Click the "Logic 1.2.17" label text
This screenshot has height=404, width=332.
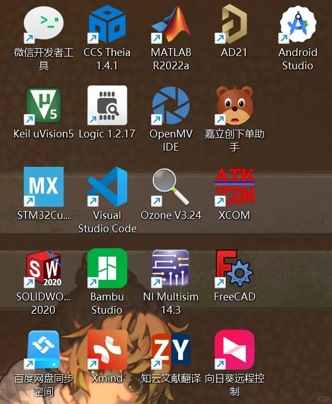(107, 134)
